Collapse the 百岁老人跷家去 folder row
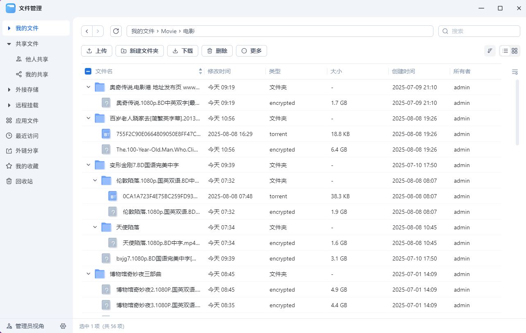Image resolution: width=526 pixels, height=333 pixels. [88, 118]
